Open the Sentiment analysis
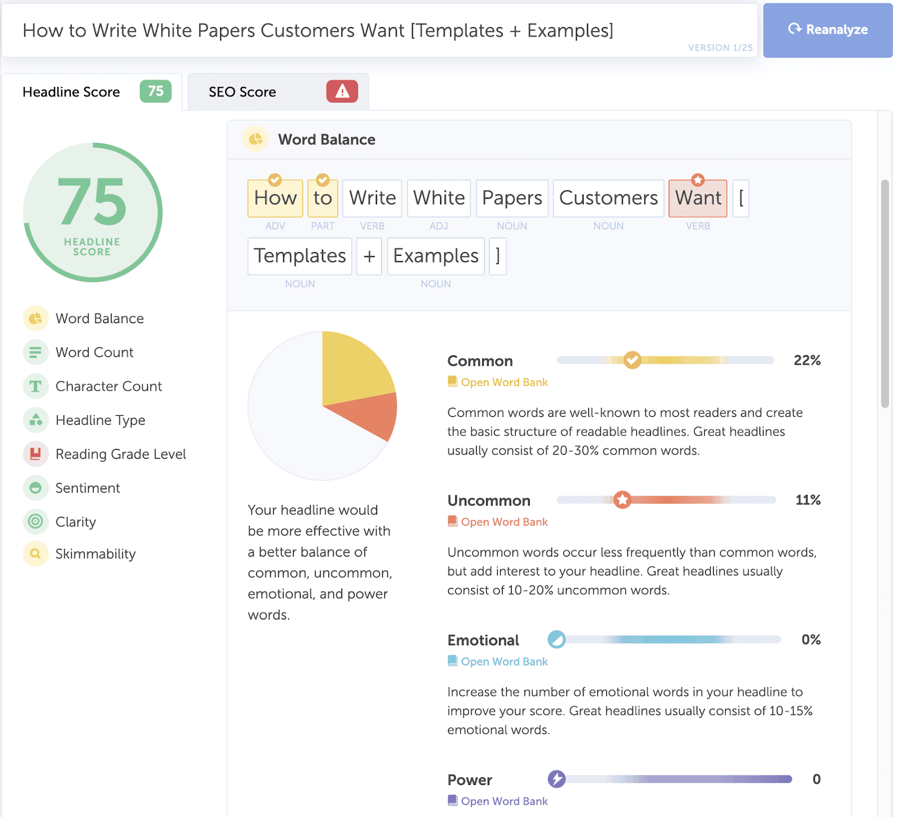 point(88,488)
